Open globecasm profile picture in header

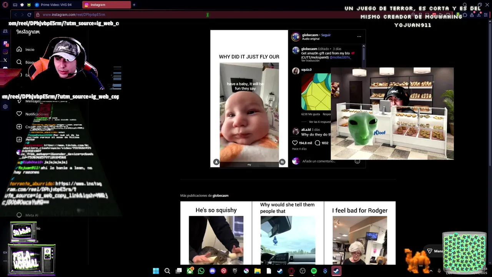click(x=296, y=37)
